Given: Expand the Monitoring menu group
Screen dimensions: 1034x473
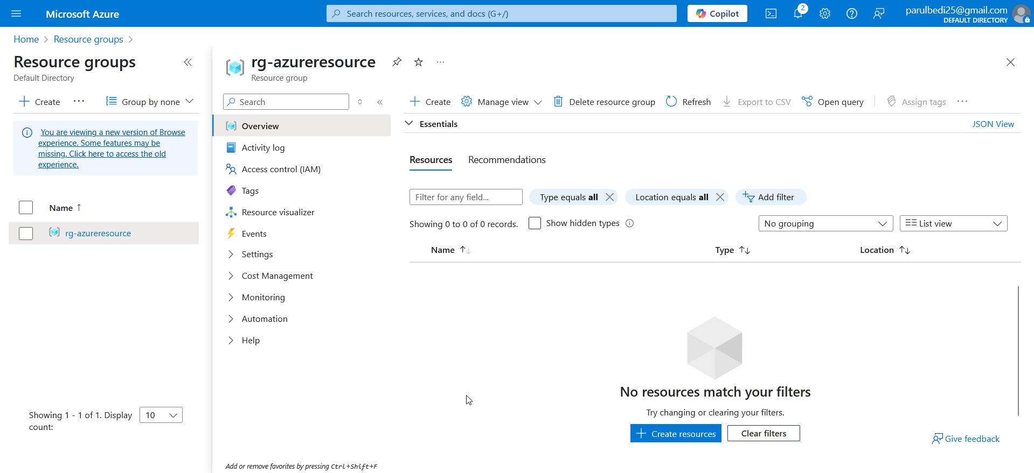Looking at the screenshot, I should 231,297.
